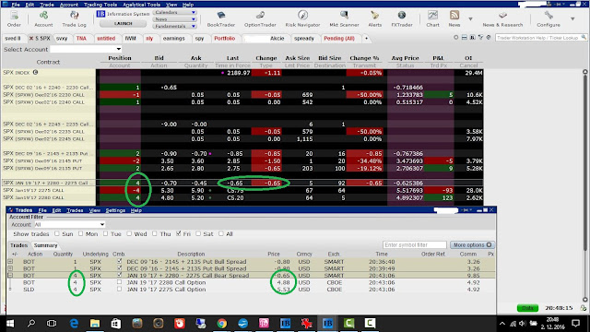
Task: Open News & Research toolbar icon
Action: point(502,18)
